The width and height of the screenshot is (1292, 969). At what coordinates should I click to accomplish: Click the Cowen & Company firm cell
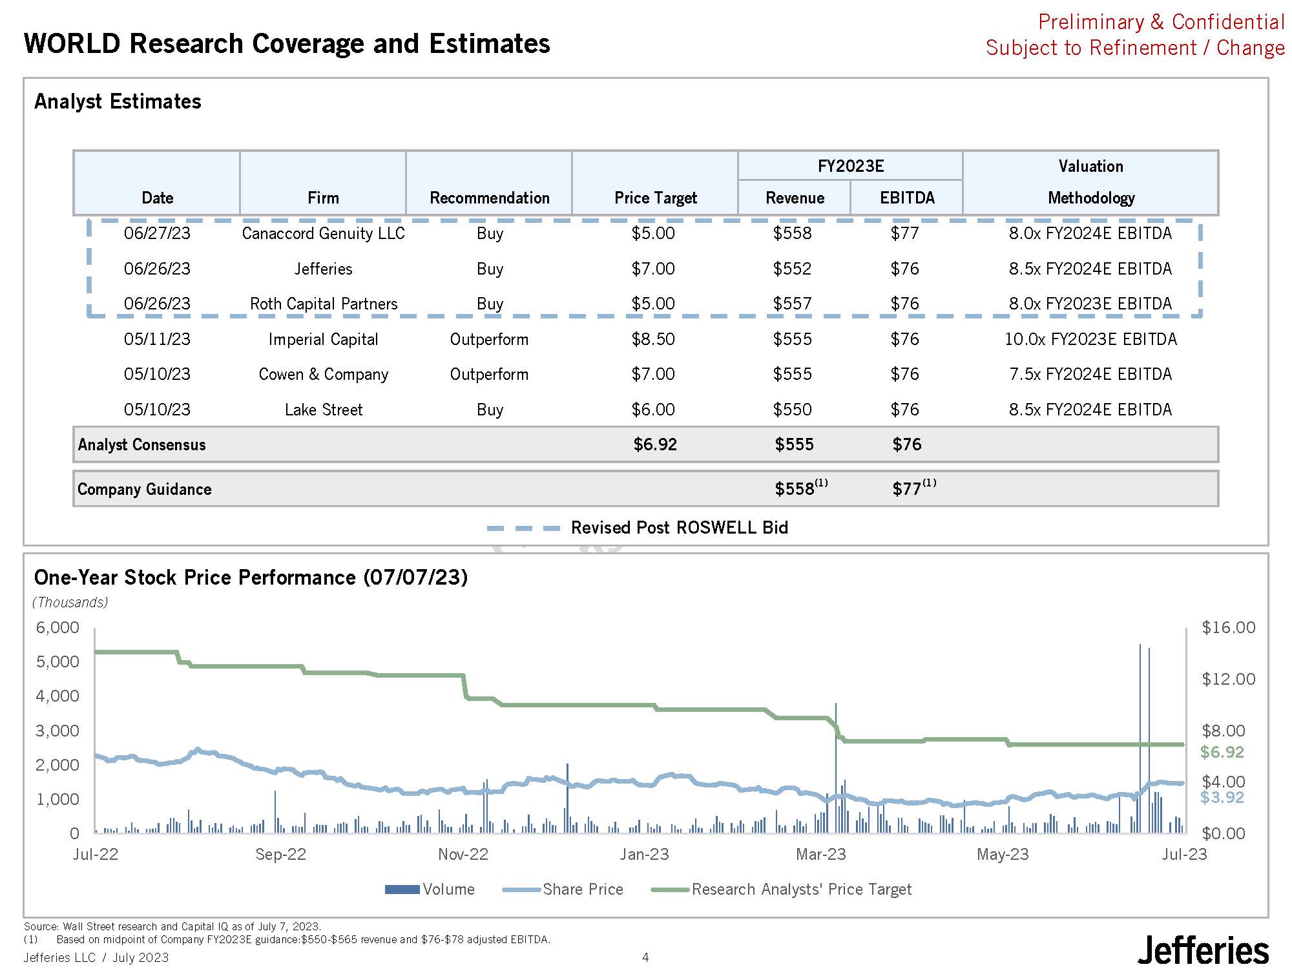point(324,375)
